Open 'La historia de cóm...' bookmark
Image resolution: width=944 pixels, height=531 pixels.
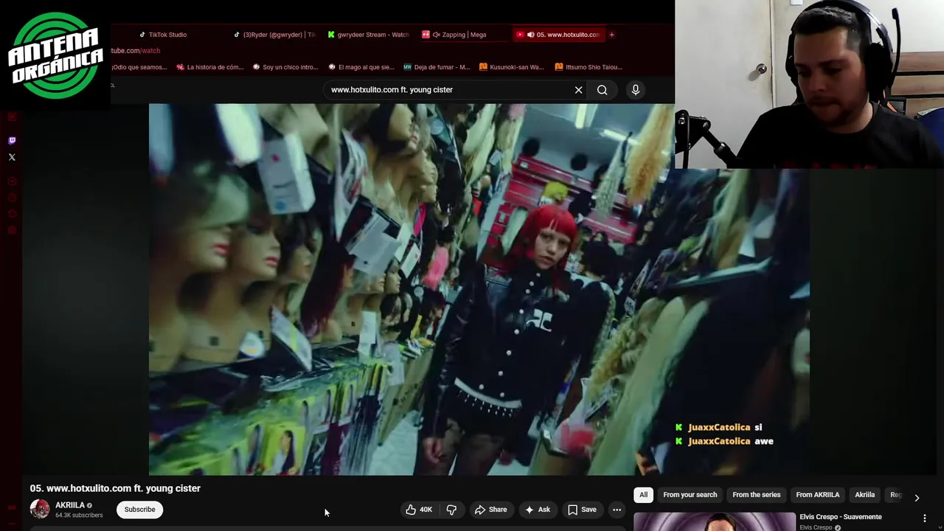pos(210,67)
